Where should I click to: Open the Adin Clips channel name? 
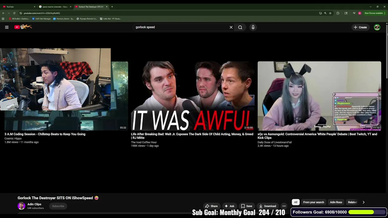click(x=34, y=204)
